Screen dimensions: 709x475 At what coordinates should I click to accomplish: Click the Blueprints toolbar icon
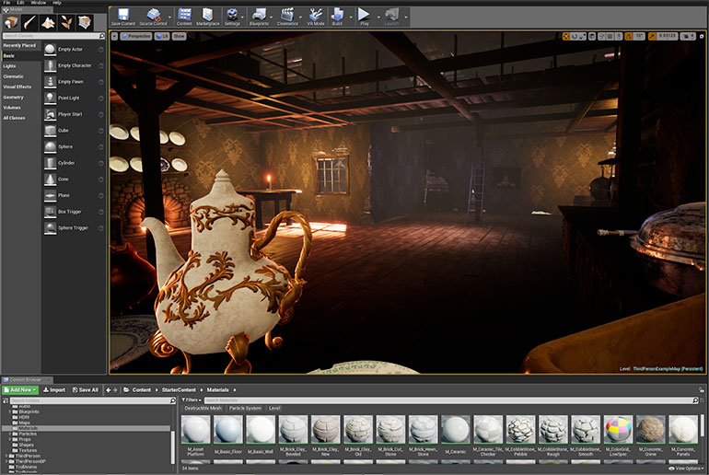[260, 16]
